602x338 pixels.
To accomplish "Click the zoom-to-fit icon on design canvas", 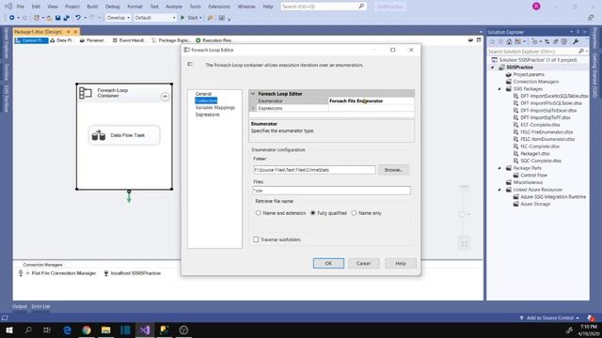I will (x=464, y=244).
